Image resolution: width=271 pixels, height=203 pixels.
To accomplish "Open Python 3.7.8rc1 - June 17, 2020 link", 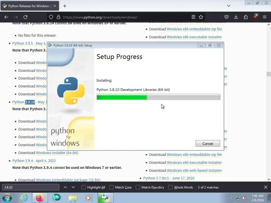I will (169, 178).
